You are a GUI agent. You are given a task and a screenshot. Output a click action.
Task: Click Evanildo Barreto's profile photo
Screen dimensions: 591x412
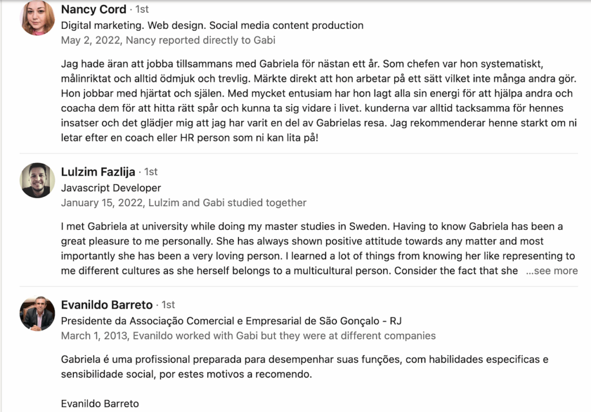[38, 313]
